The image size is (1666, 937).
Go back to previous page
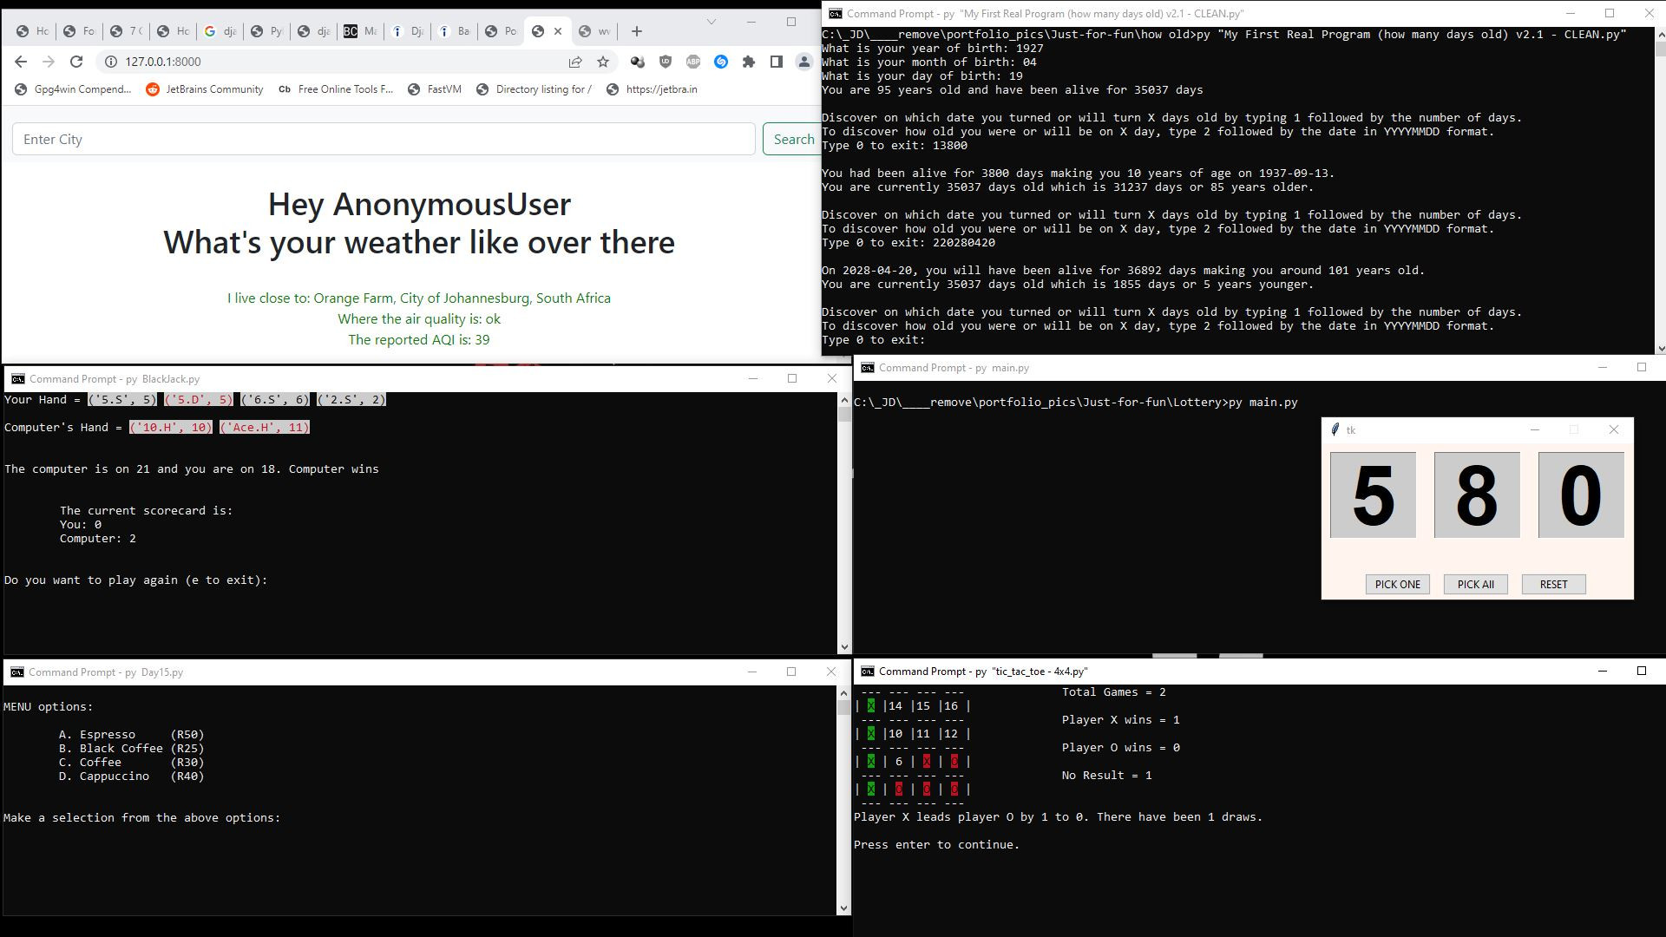(21, 62)
